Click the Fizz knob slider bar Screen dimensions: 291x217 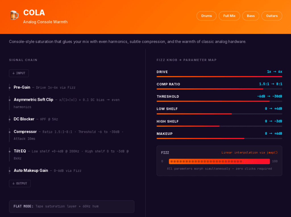pos(219,161)
